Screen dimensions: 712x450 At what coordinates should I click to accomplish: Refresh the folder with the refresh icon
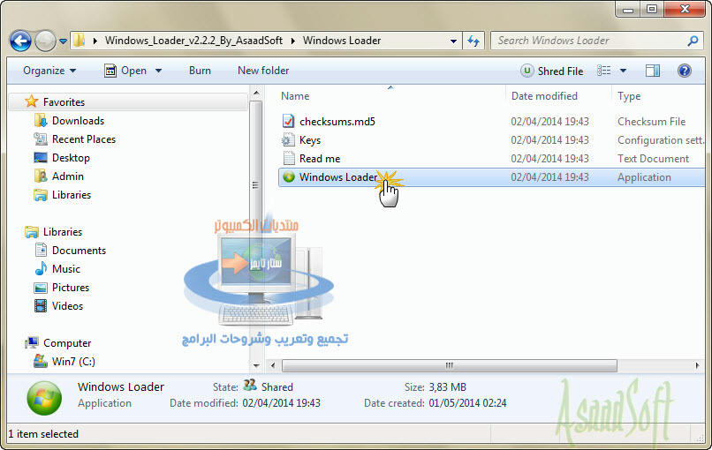tap(473, 41)
